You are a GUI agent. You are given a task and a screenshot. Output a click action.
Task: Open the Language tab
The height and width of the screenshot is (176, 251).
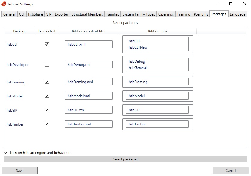[238, 14]
